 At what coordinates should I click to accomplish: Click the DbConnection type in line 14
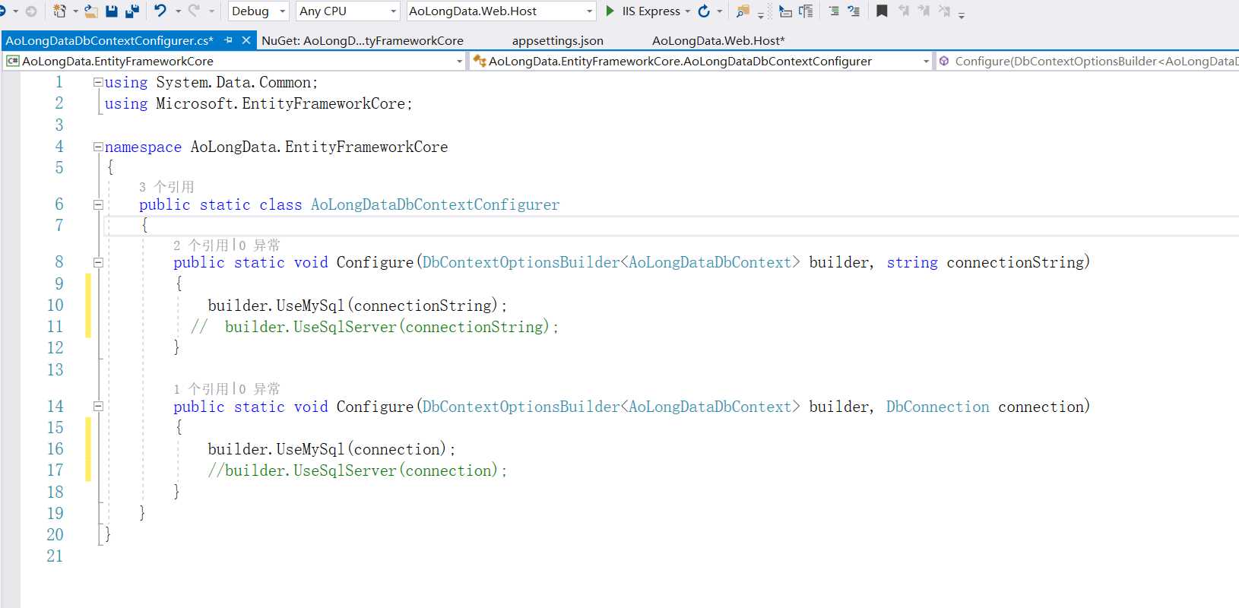click(x=937, y=407)
